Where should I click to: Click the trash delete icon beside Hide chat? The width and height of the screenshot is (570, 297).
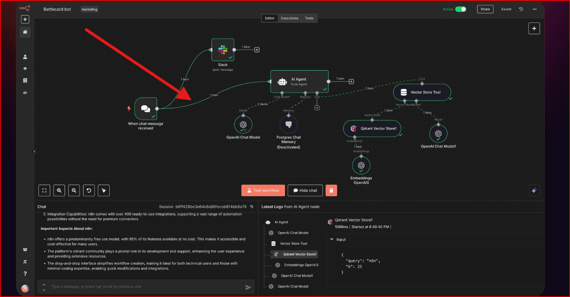tap(331, 190)
